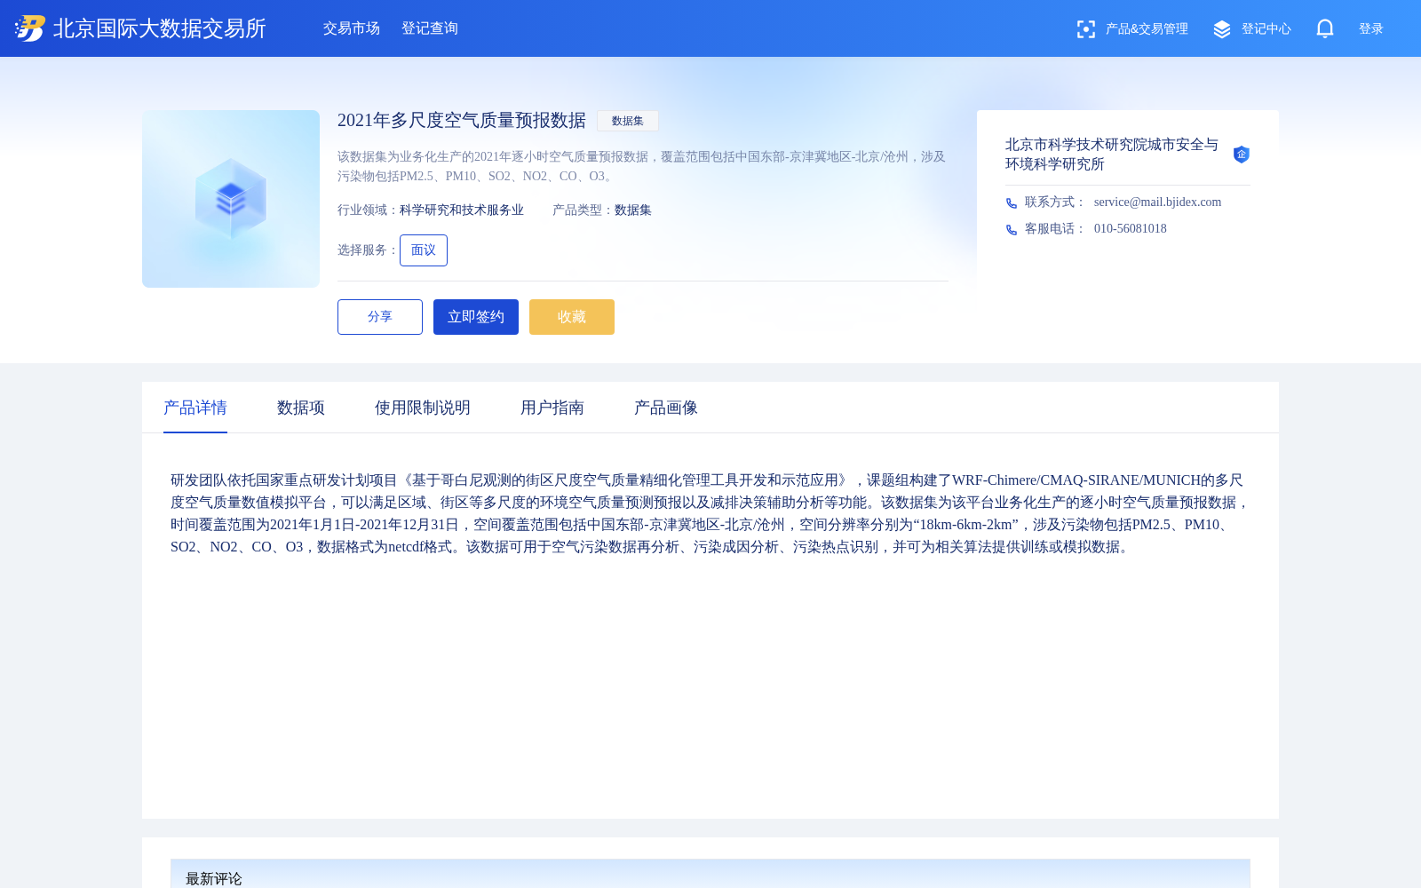Open 登记查询 in the top navigation

[x=430, y=28]
